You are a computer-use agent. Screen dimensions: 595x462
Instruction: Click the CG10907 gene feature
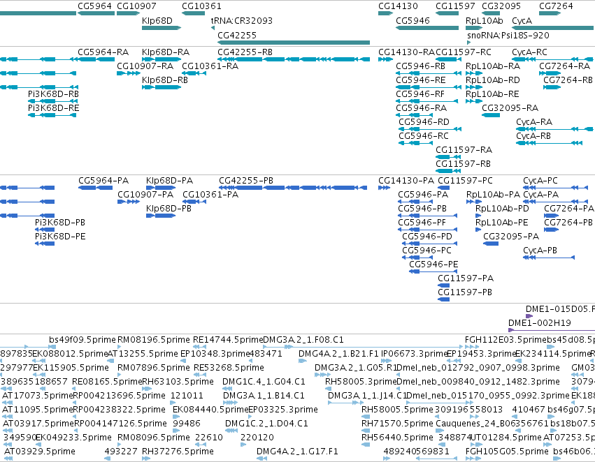(128, 14)
